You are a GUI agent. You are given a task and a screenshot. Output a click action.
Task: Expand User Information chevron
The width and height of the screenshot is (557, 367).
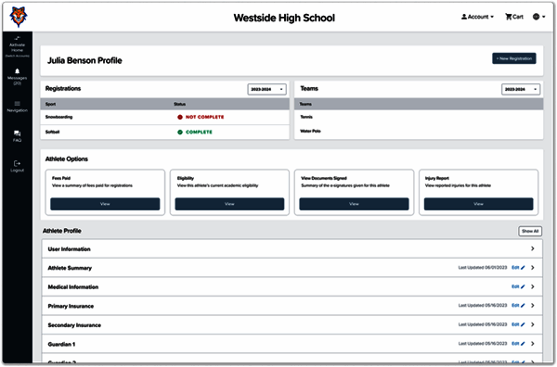[533, 248]
